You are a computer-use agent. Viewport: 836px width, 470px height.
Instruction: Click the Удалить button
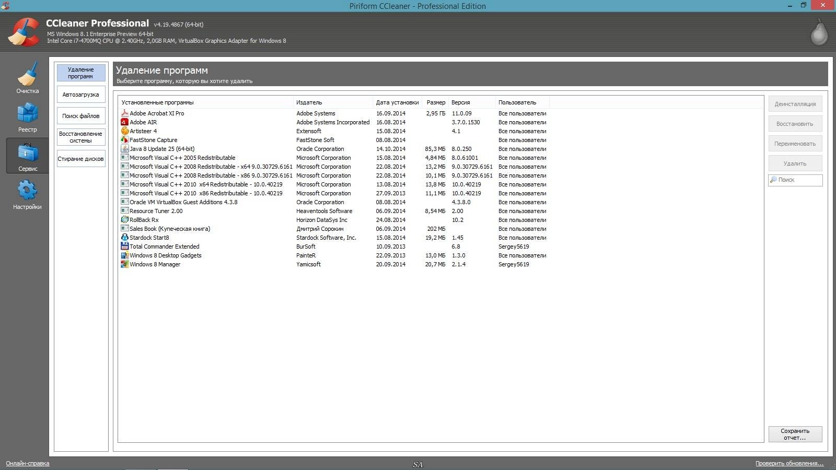click(x=795, y=163)
